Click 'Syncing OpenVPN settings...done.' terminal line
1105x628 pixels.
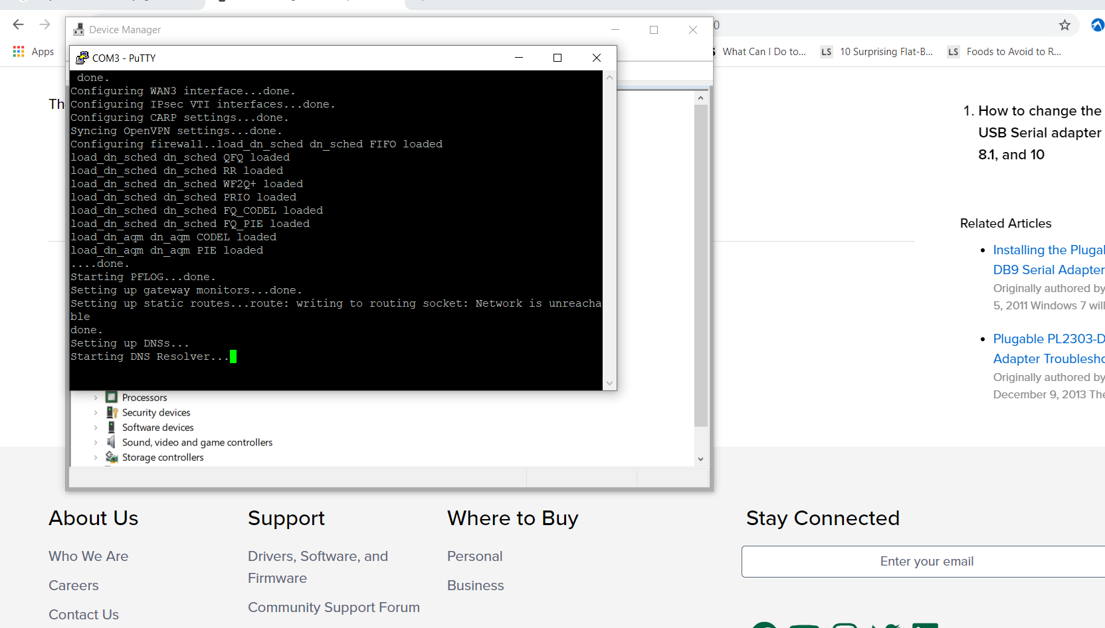pyautogui.click(x=176, y=131)
